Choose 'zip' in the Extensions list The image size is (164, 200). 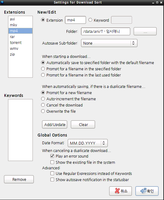pos(20,54)
